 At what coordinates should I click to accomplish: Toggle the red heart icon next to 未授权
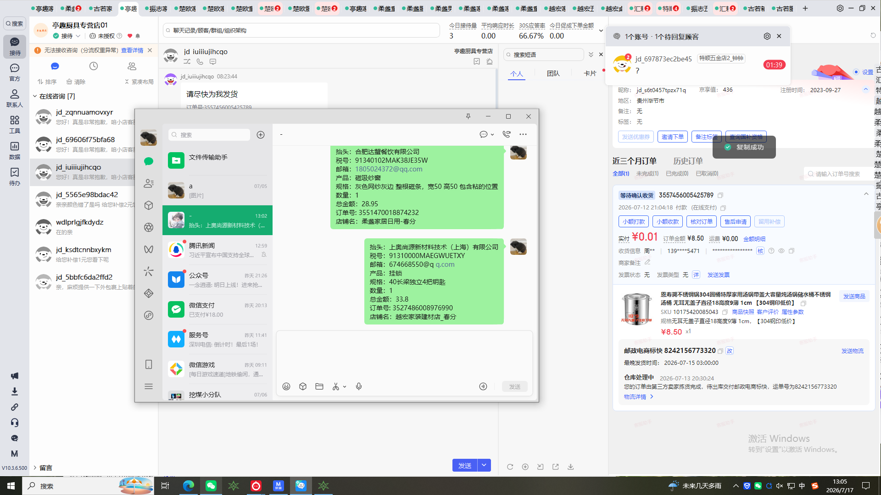click(x=130, y=36)
